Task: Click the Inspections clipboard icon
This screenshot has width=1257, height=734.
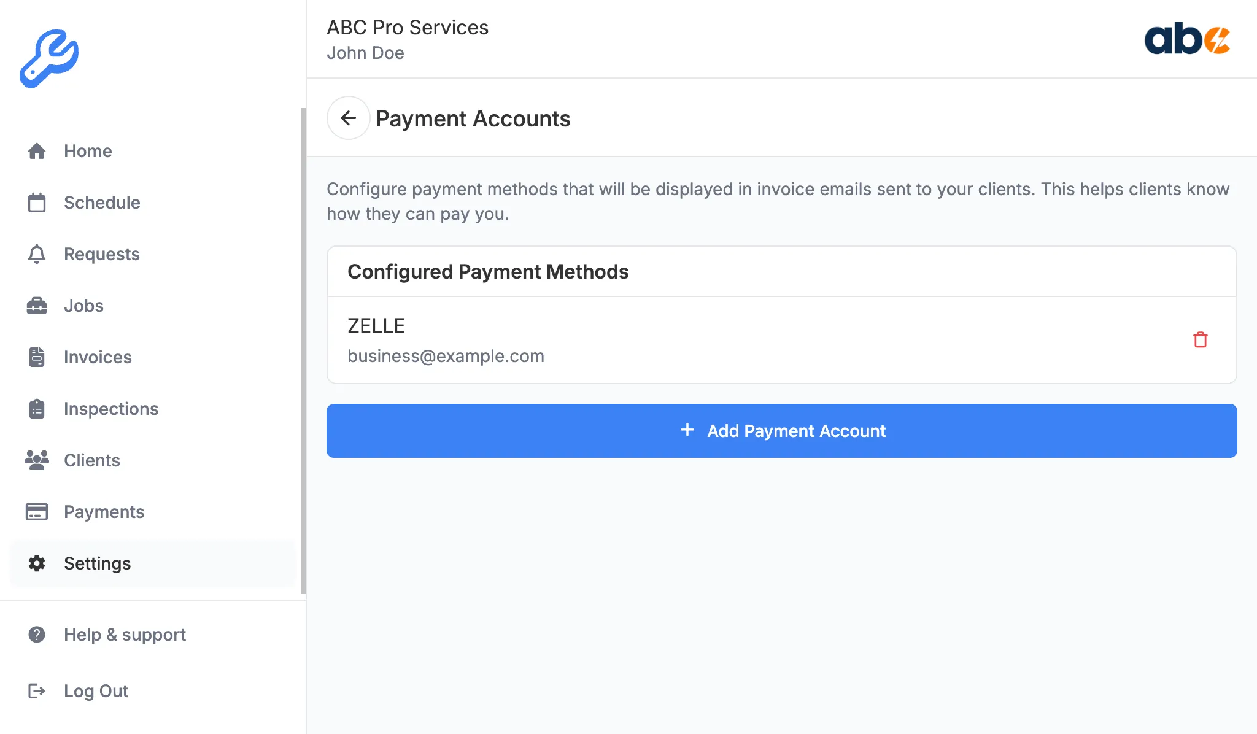Action: (37, 409)
